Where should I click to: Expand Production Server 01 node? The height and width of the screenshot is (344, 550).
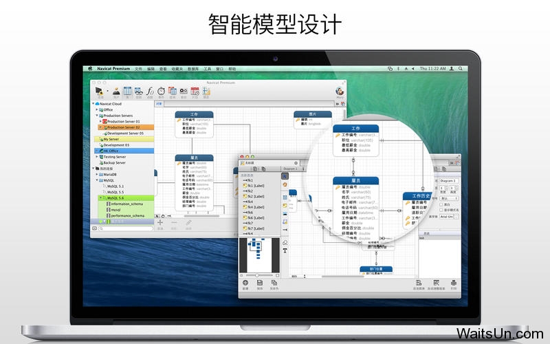[x=100, y=122]
